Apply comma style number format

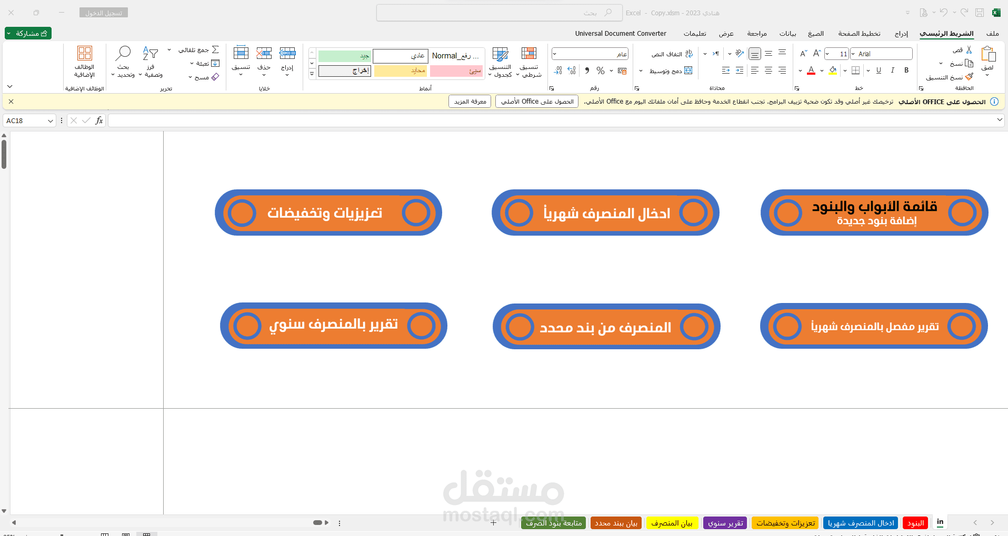click(x=587, y=70)
